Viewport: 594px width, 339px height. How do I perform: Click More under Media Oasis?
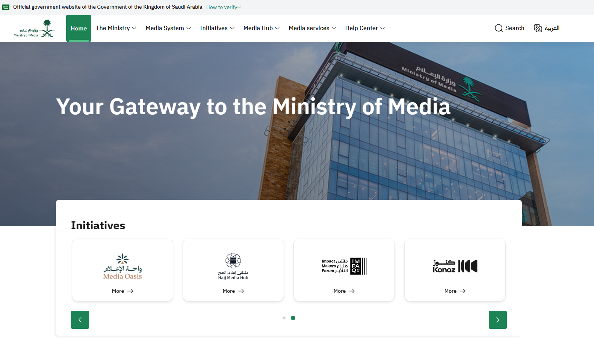[118, 291]
